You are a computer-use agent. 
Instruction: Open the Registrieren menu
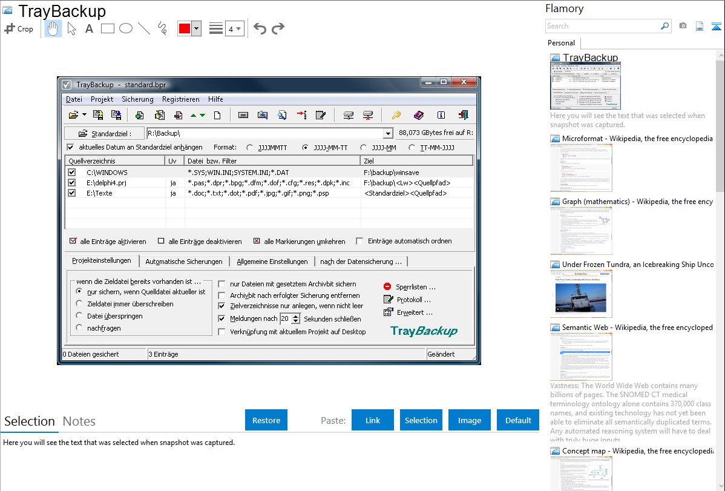point(181,99)
